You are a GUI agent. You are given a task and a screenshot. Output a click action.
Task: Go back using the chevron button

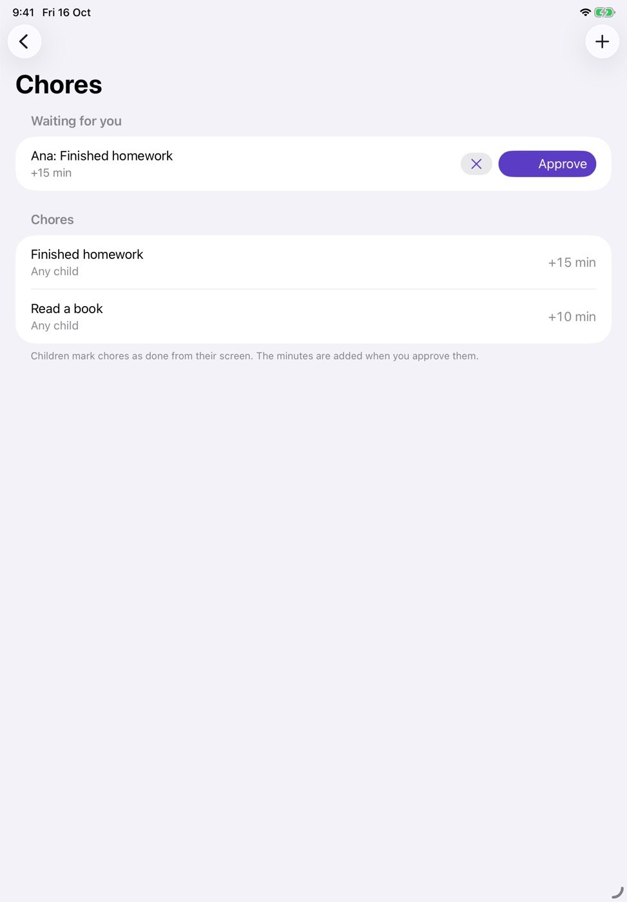(24, 42)
